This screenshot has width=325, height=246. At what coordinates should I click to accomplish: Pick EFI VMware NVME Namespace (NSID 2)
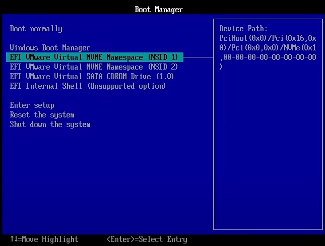click(x=94, y=67)
